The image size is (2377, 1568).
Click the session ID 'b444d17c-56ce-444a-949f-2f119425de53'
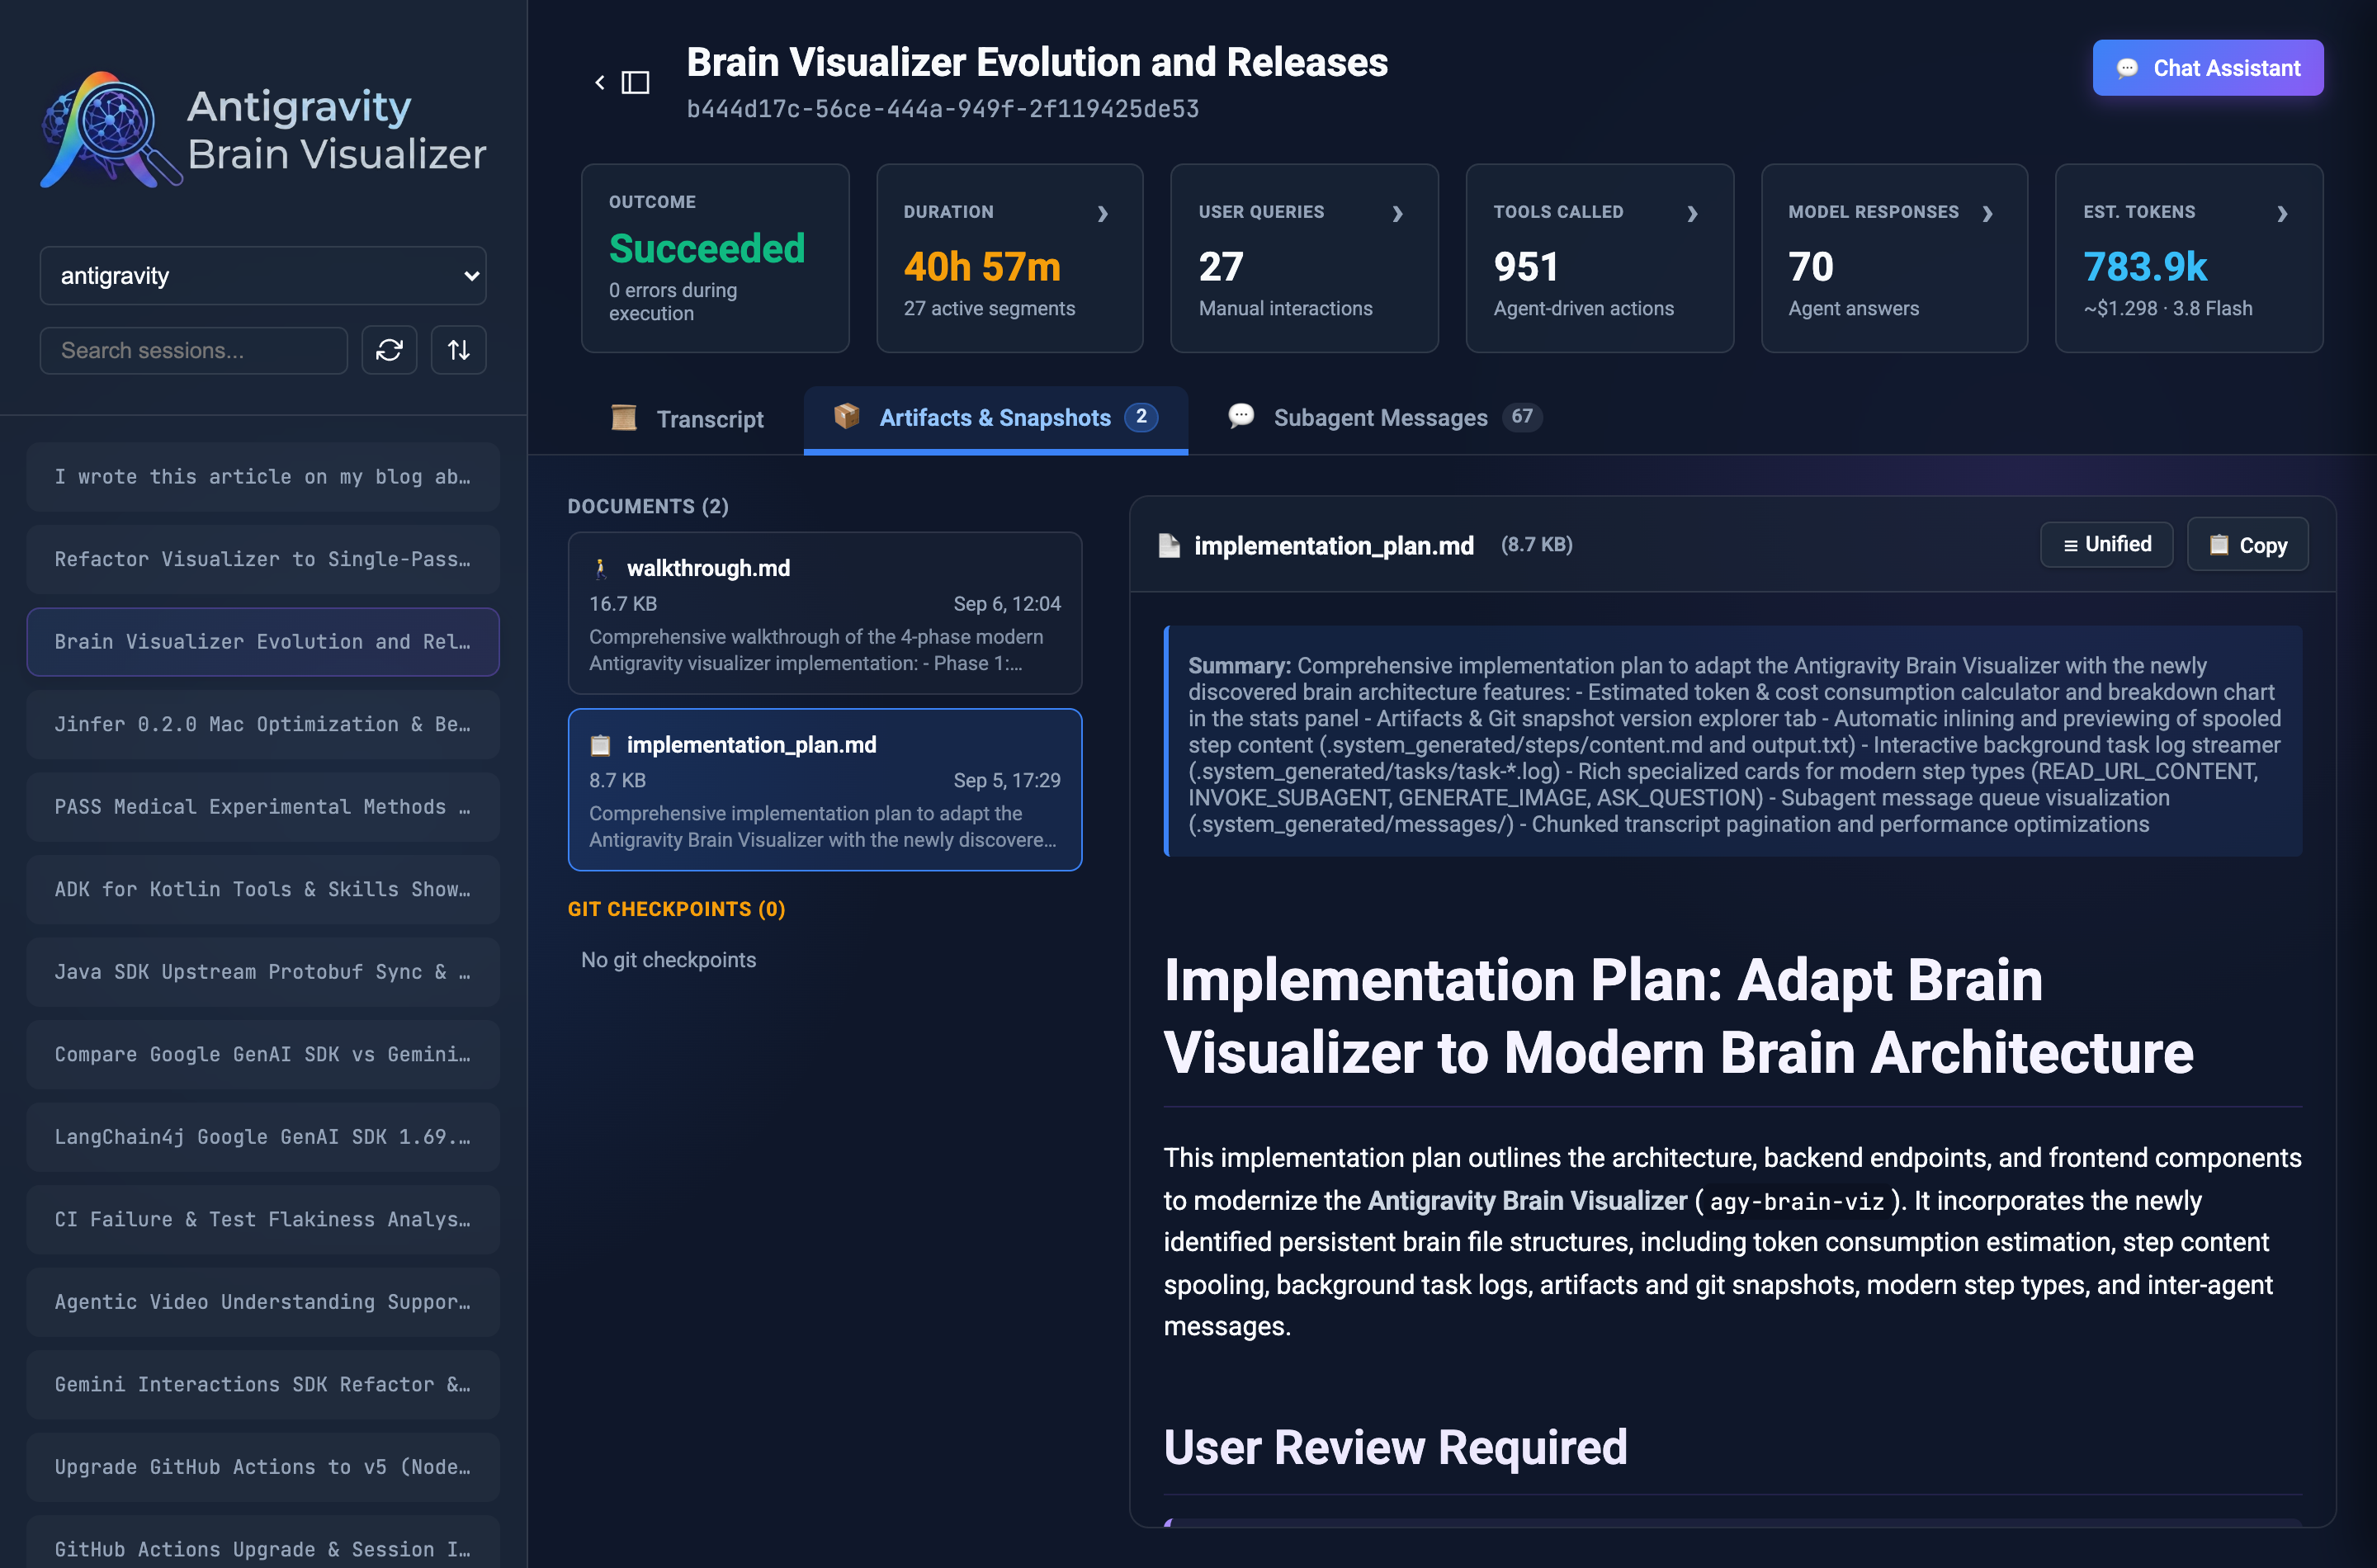(x=943, y=109)
